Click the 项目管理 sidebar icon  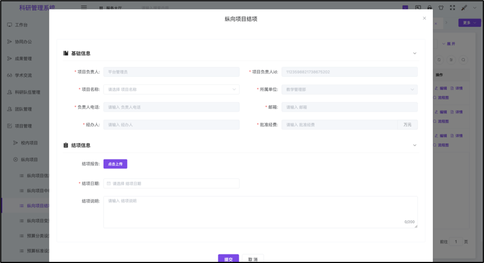click(9, 126)
